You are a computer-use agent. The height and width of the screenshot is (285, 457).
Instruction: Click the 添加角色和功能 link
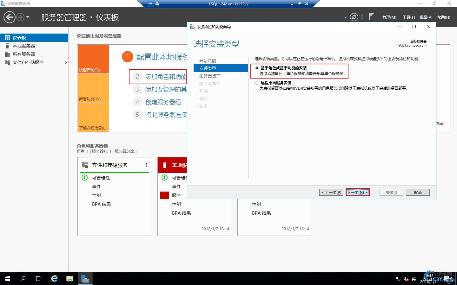coord(166,77)
